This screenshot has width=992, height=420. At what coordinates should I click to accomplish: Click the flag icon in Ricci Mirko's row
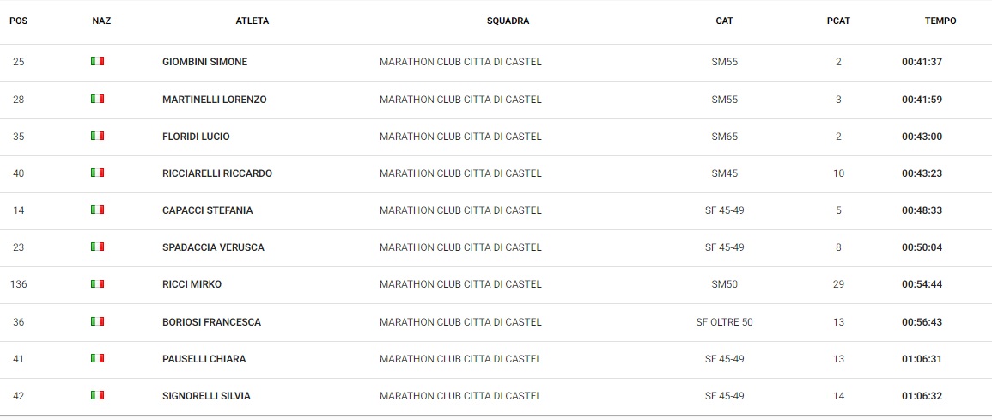click(97, 284)
